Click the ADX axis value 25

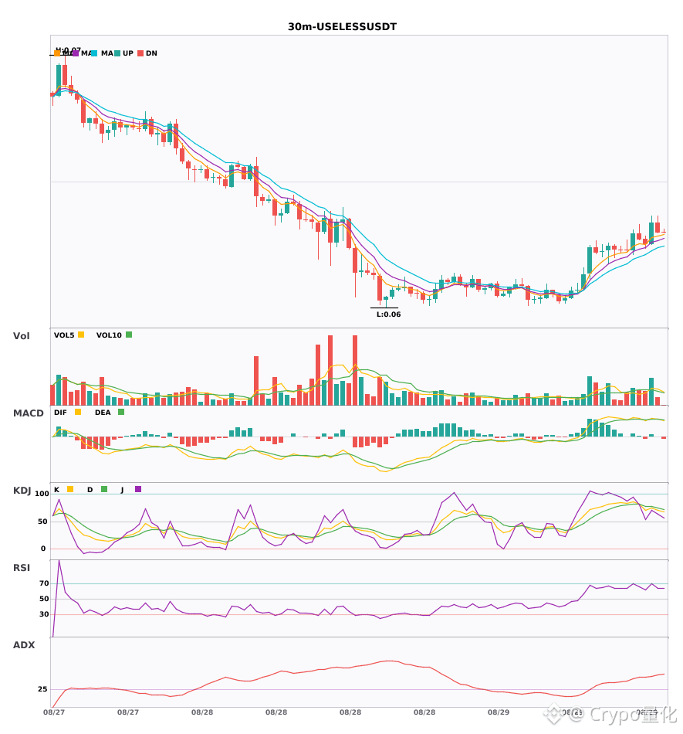coord(42,689)
